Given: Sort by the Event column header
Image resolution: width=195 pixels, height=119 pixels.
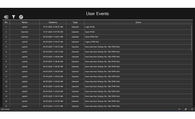Looking at the screenshot, I should 138,22.
